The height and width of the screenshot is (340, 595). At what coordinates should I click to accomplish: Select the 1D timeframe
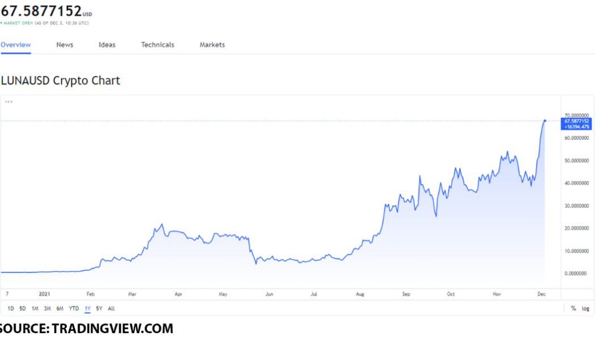coord(10,308)
